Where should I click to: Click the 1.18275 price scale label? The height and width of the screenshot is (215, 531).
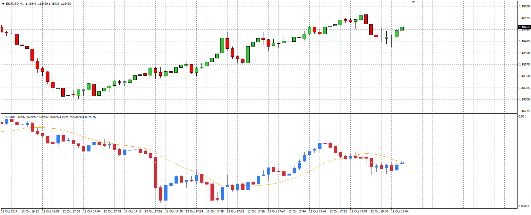point(524,111)
